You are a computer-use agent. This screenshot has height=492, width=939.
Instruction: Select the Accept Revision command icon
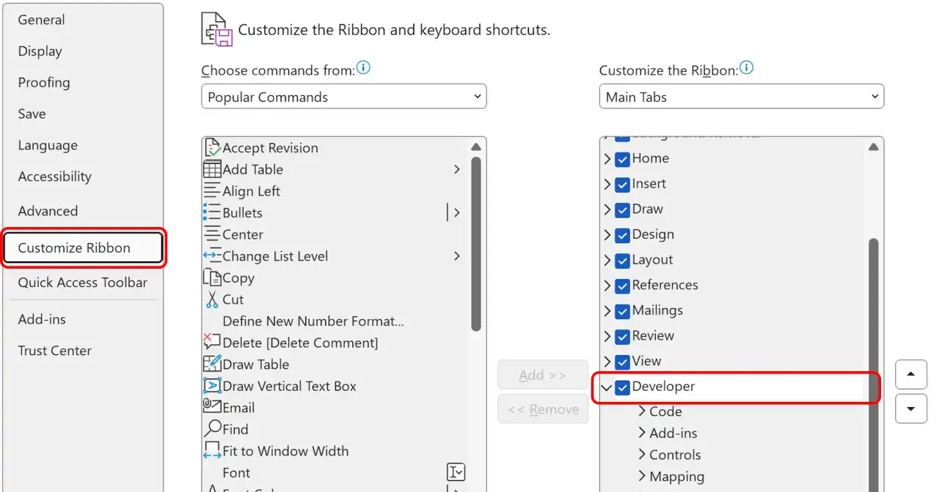pos(212,148)
